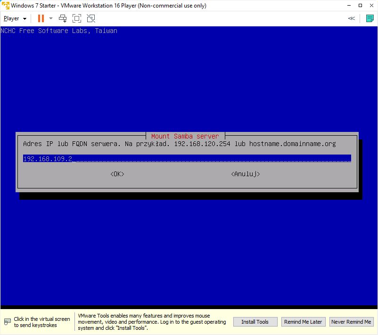Select <Anuluj> to cancel mounting
Viewport: 378px width, 335px height.
tap(246, 174)
